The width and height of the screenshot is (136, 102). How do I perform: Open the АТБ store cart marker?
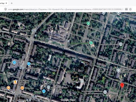click(x=29, y=64)
